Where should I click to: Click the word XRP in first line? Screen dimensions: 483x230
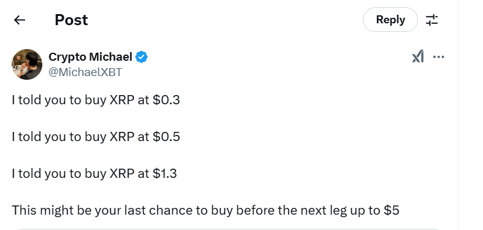tap(122, 100)
